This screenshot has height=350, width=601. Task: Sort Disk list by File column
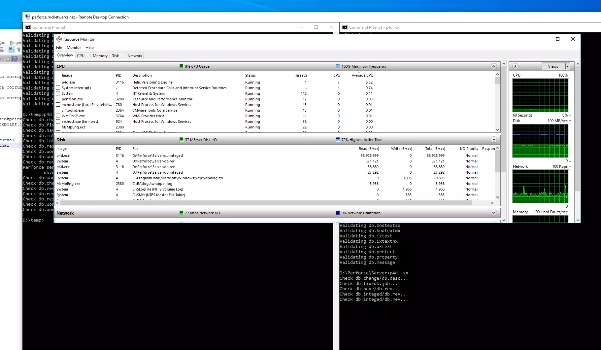(239, 149)
